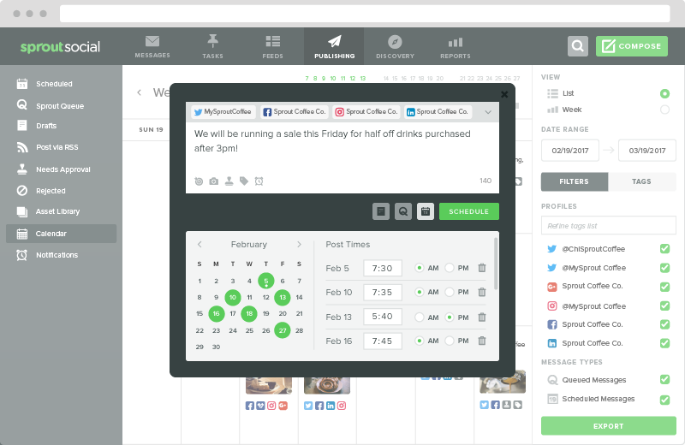
Task: Select PM for Feb 16 post time
Action: 449,341
